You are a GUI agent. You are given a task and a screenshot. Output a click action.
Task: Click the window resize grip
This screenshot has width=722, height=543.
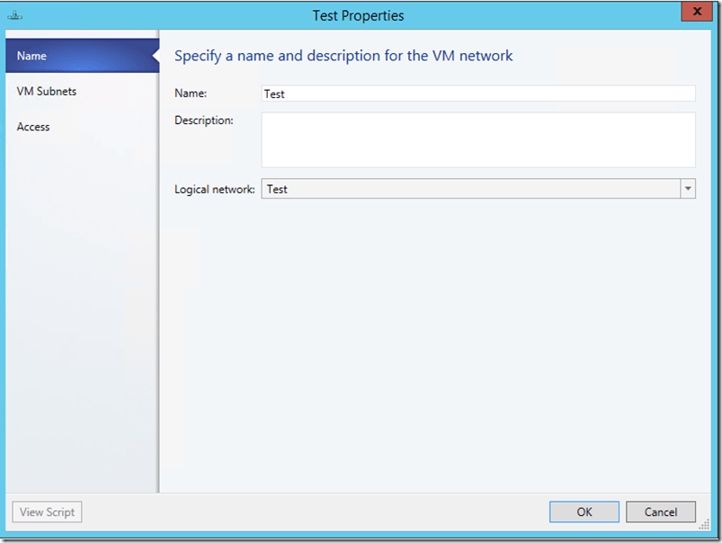coord(704,524)
